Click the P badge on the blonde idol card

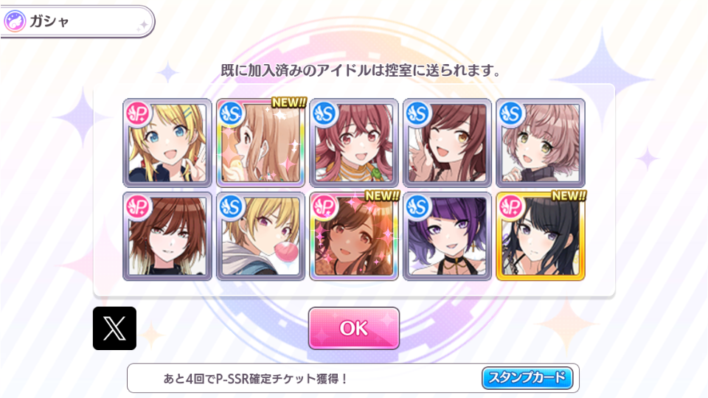click(x=138, y=114)
